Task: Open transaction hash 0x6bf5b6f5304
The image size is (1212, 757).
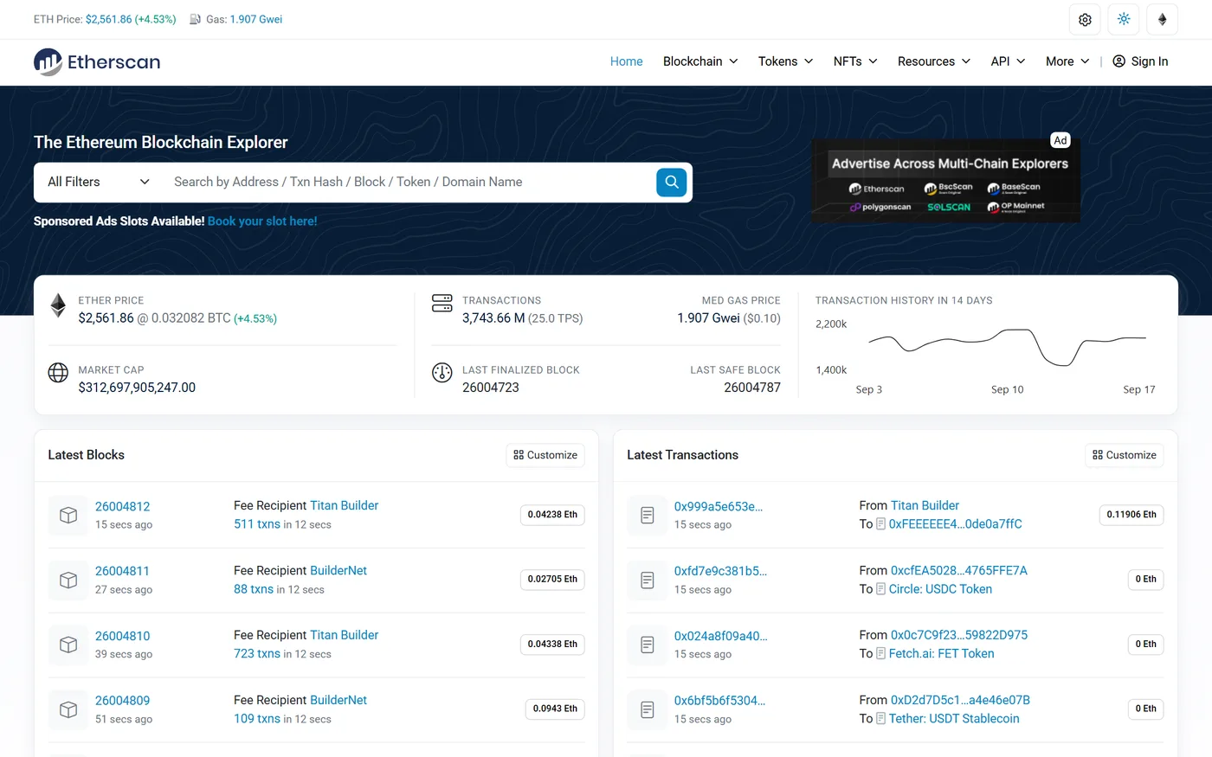Action: point(719,701)
